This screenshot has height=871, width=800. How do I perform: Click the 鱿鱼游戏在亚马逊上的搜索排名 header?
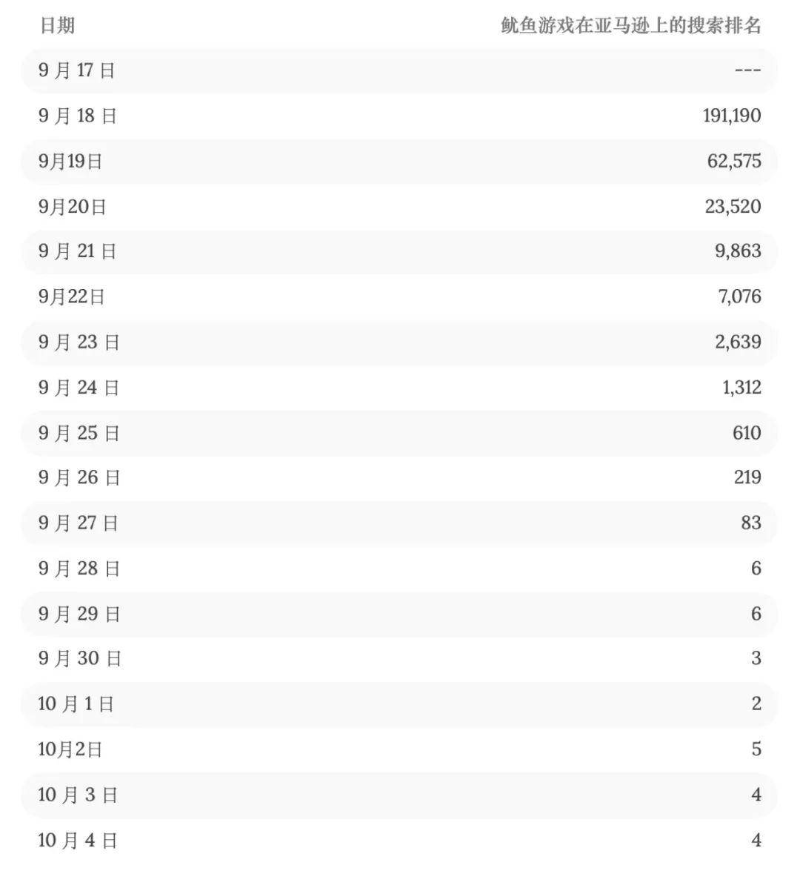631,26
